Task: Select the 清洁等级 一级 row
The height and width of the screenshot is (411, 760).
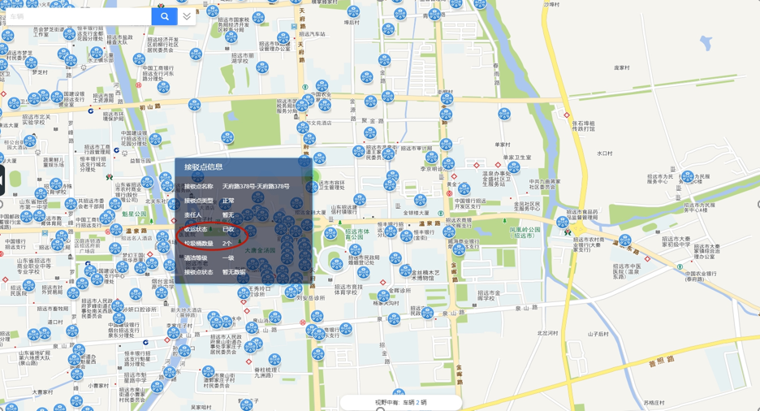Action: (x=211, y=258)
